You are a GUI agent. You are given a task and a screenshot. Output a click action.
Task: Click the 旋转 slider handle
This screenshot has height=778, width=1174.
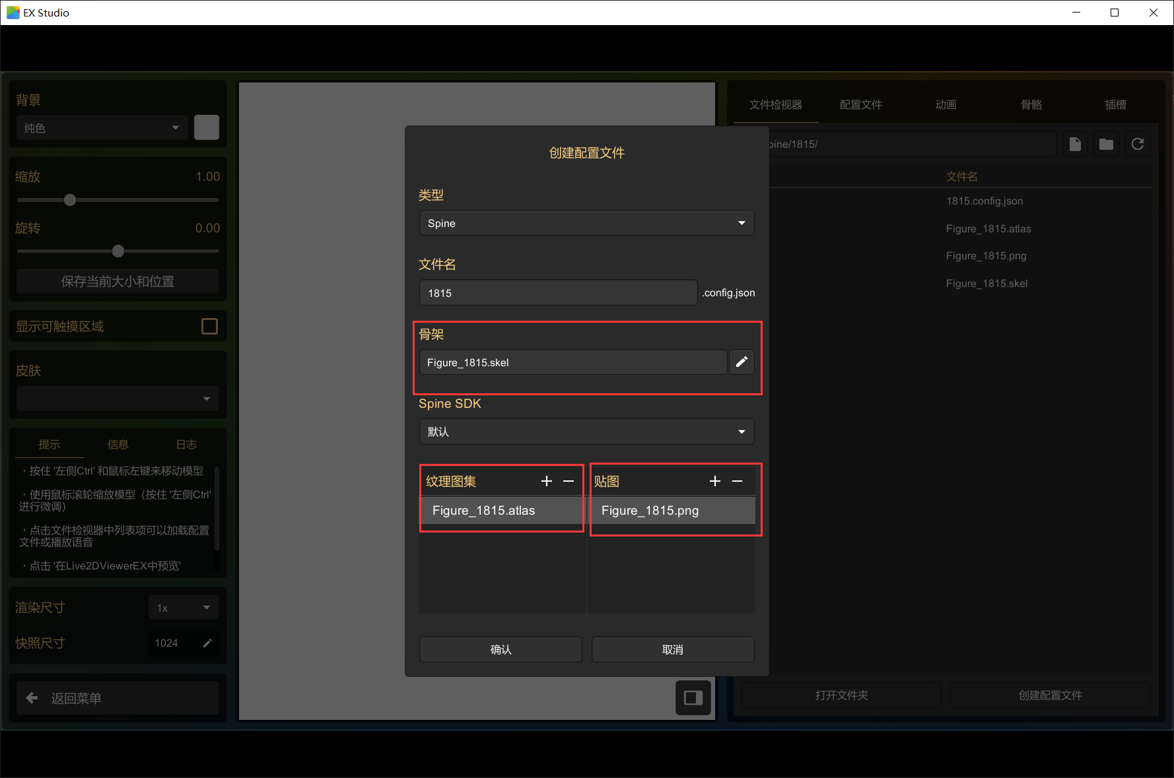[118, 251]
